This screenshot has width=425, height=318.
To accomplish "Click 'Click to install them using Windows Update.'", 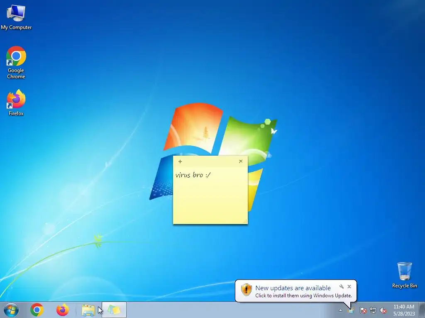I will pos(303,296).
